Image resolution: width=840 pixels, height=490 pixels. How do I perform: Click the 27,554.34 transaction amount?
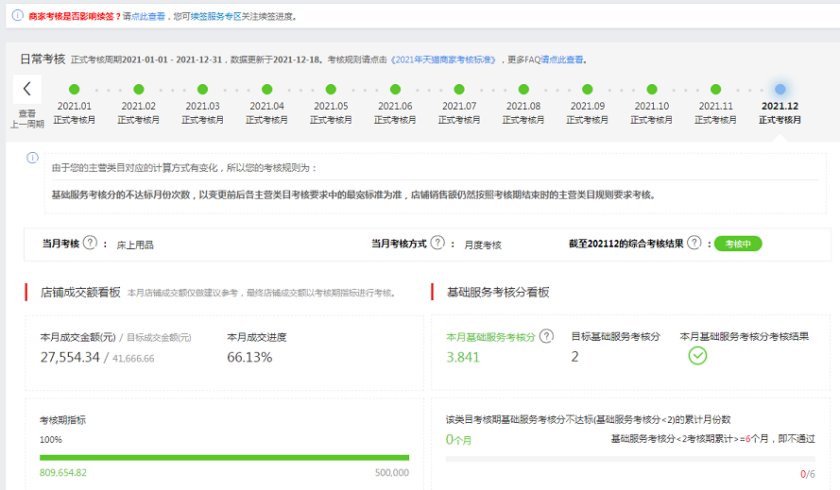70,357
